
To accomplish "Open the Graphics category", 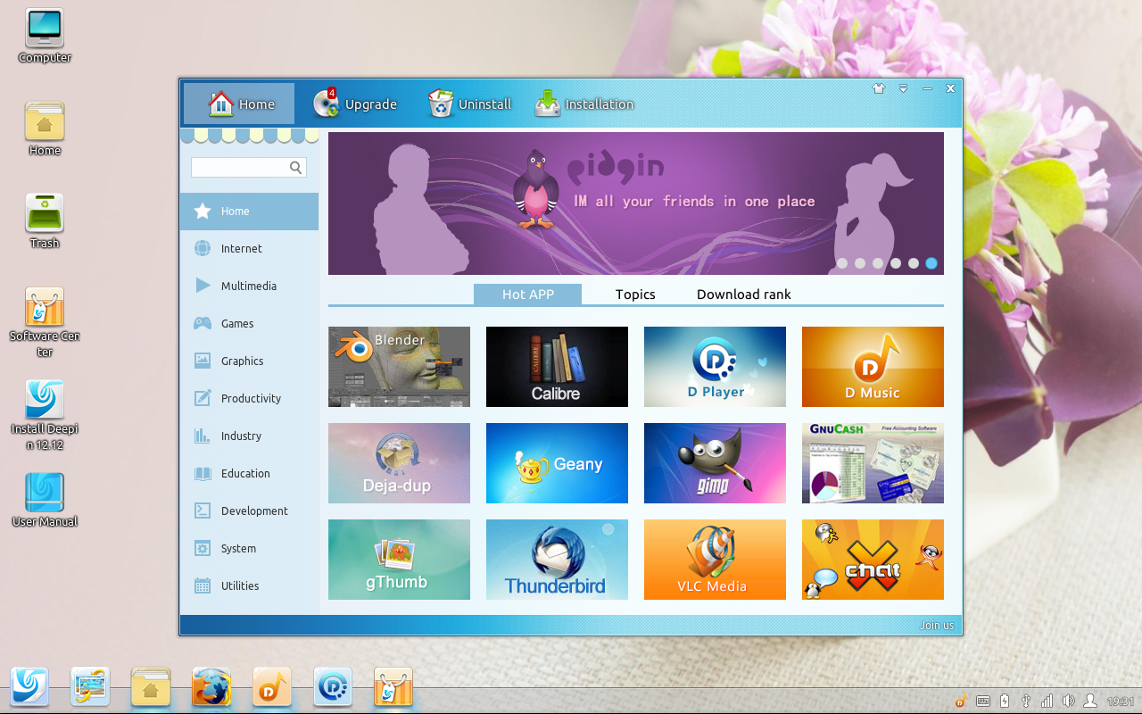I will [249, 361].
